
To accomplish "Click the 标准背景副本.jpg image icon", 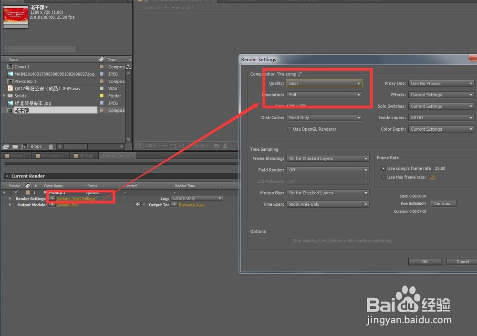I will coord(10,103).
